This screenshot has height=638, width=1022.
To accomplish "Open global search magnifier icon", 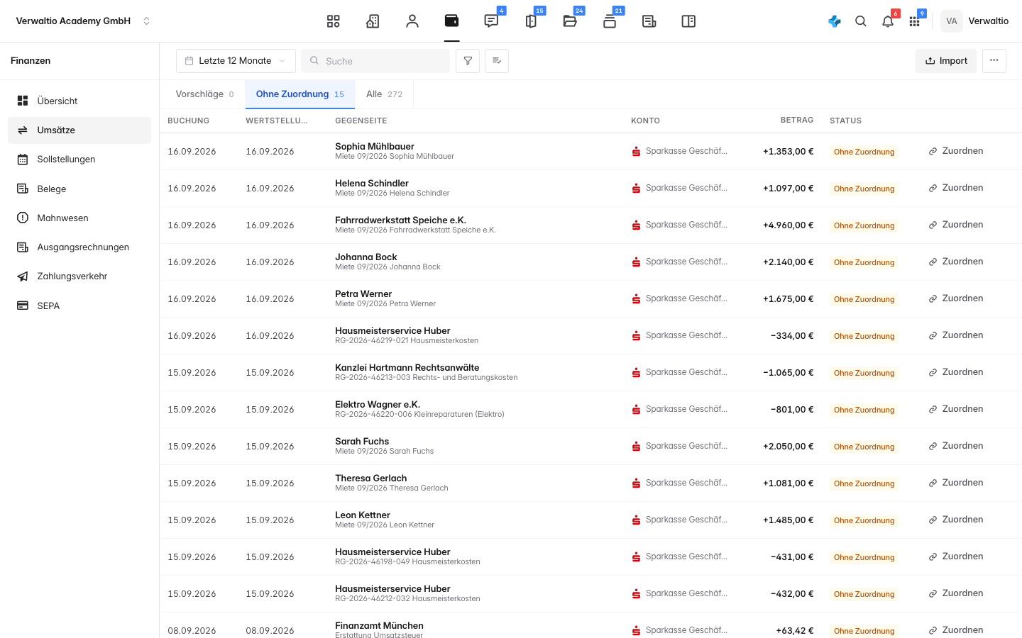I will pyautogui.click(x=861, y=21).
